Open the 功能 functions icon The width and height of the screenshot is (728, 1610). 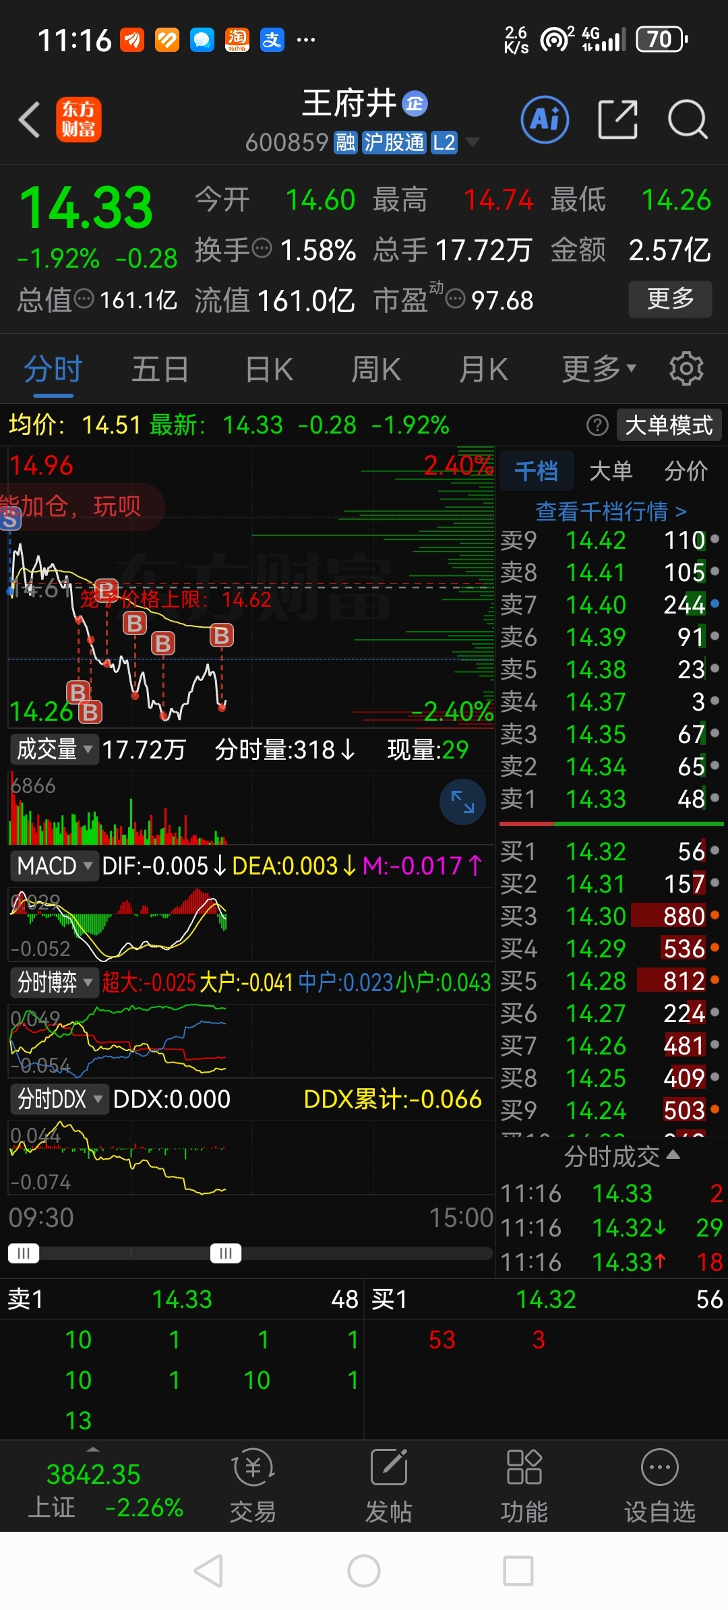tap(524, 1487)
